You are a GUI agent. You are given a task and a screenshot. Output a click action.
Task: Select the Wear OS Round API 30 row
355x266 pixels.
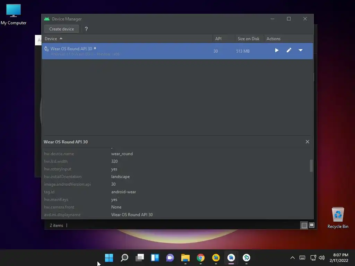[x=177, y=51]
